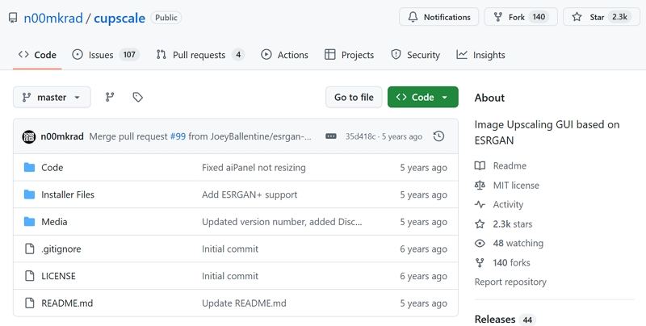The image size is (646, 326).
Task: Open the Projects tab
Action: 349,55
